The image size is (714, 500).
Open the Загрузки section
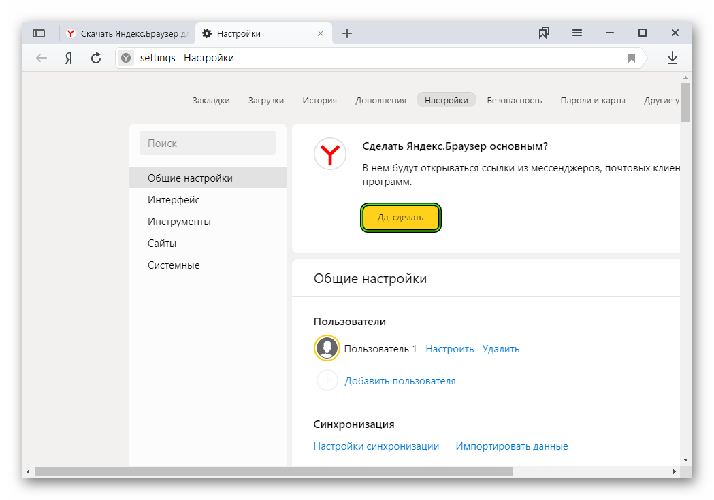266,100
